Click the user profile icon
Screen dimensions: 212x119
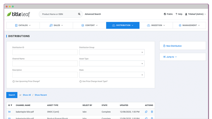tap(186, 14)
